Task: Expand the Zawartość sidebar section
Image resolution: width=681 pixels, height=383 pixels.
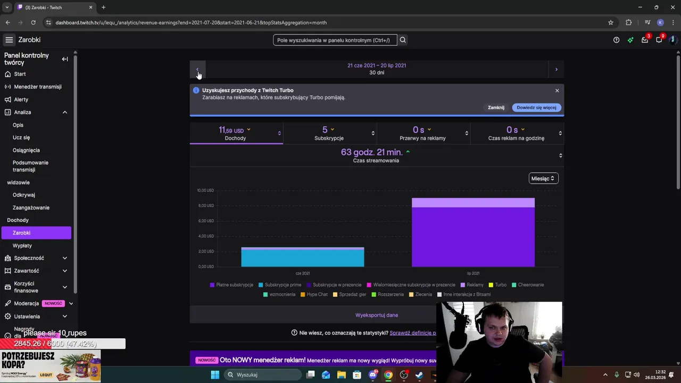Action: point(65,271)
